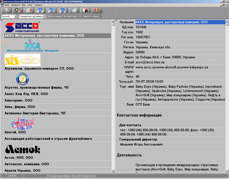Click the Рег.ном. value 19257351
The height and width of the screenshot is (179, 229).
coord(143,37)
